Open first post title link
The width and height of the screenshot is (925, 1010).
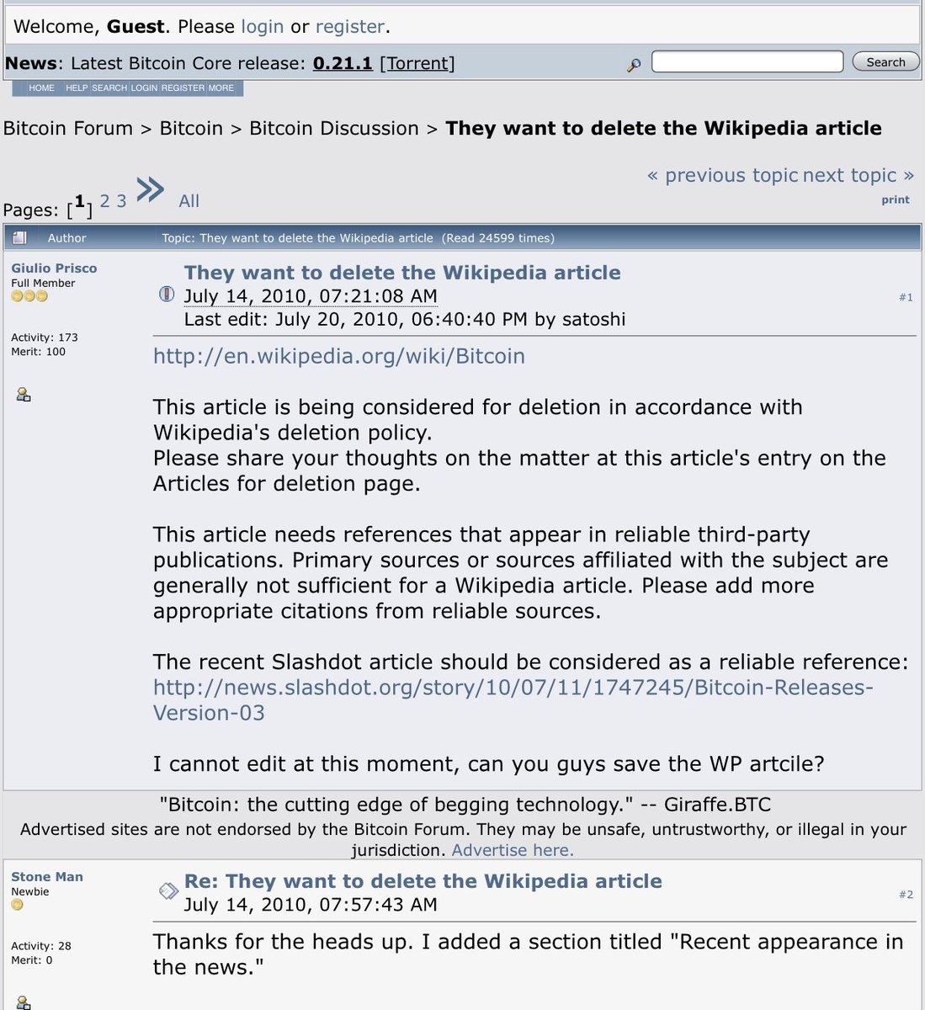pyautogui.click(x=402, y=273)
